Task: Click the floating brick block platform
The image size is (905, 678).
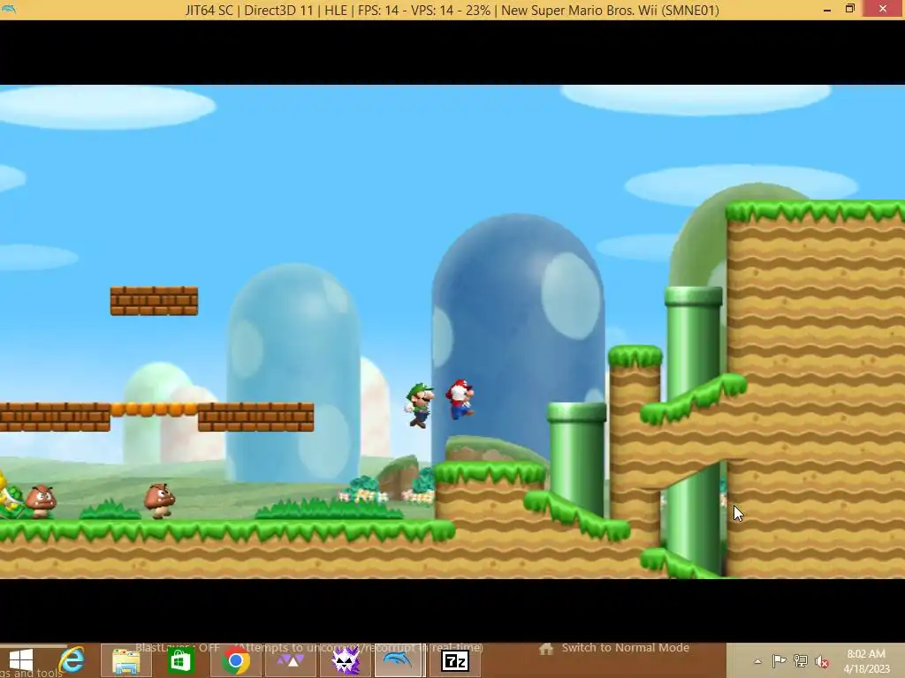Action: click(x=154, y=301)
